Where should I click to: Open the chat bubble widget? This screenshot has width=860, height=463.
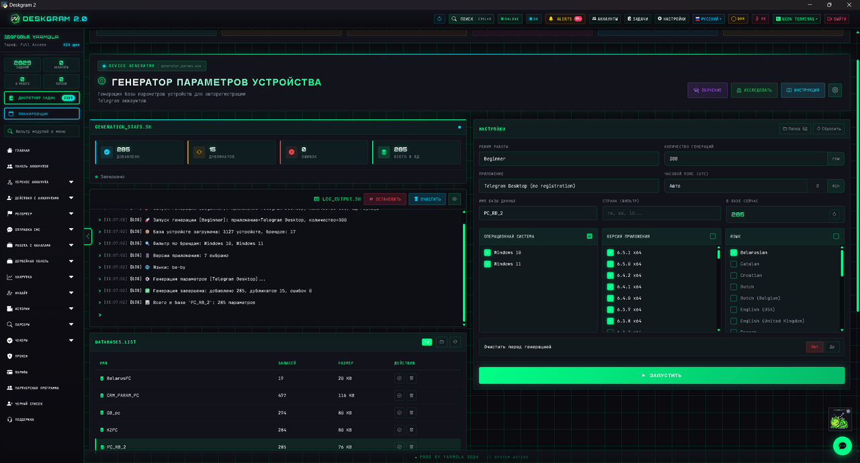842,446
